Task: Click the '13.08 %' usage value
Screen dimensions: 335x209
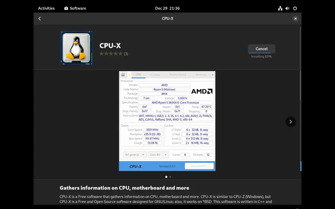Action: (153, 143)
